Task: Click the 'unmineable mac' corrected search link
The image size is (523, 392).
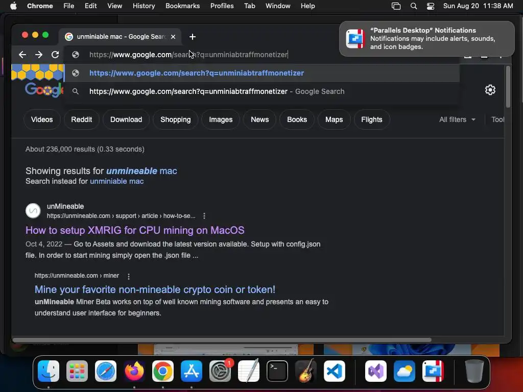Action: [141, 171]
